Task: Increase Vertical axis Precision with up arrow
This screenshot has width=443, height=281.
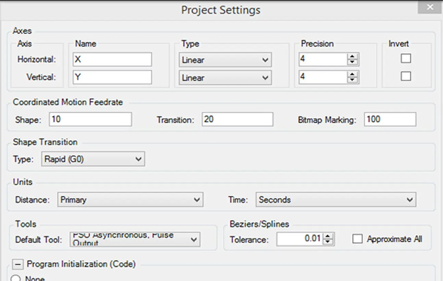Action: (352, 75)
